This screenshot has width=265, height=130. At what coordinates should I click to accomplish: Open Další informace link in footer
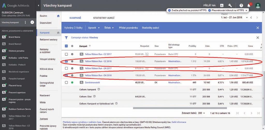pyautogui.click(x=179, y=122)
